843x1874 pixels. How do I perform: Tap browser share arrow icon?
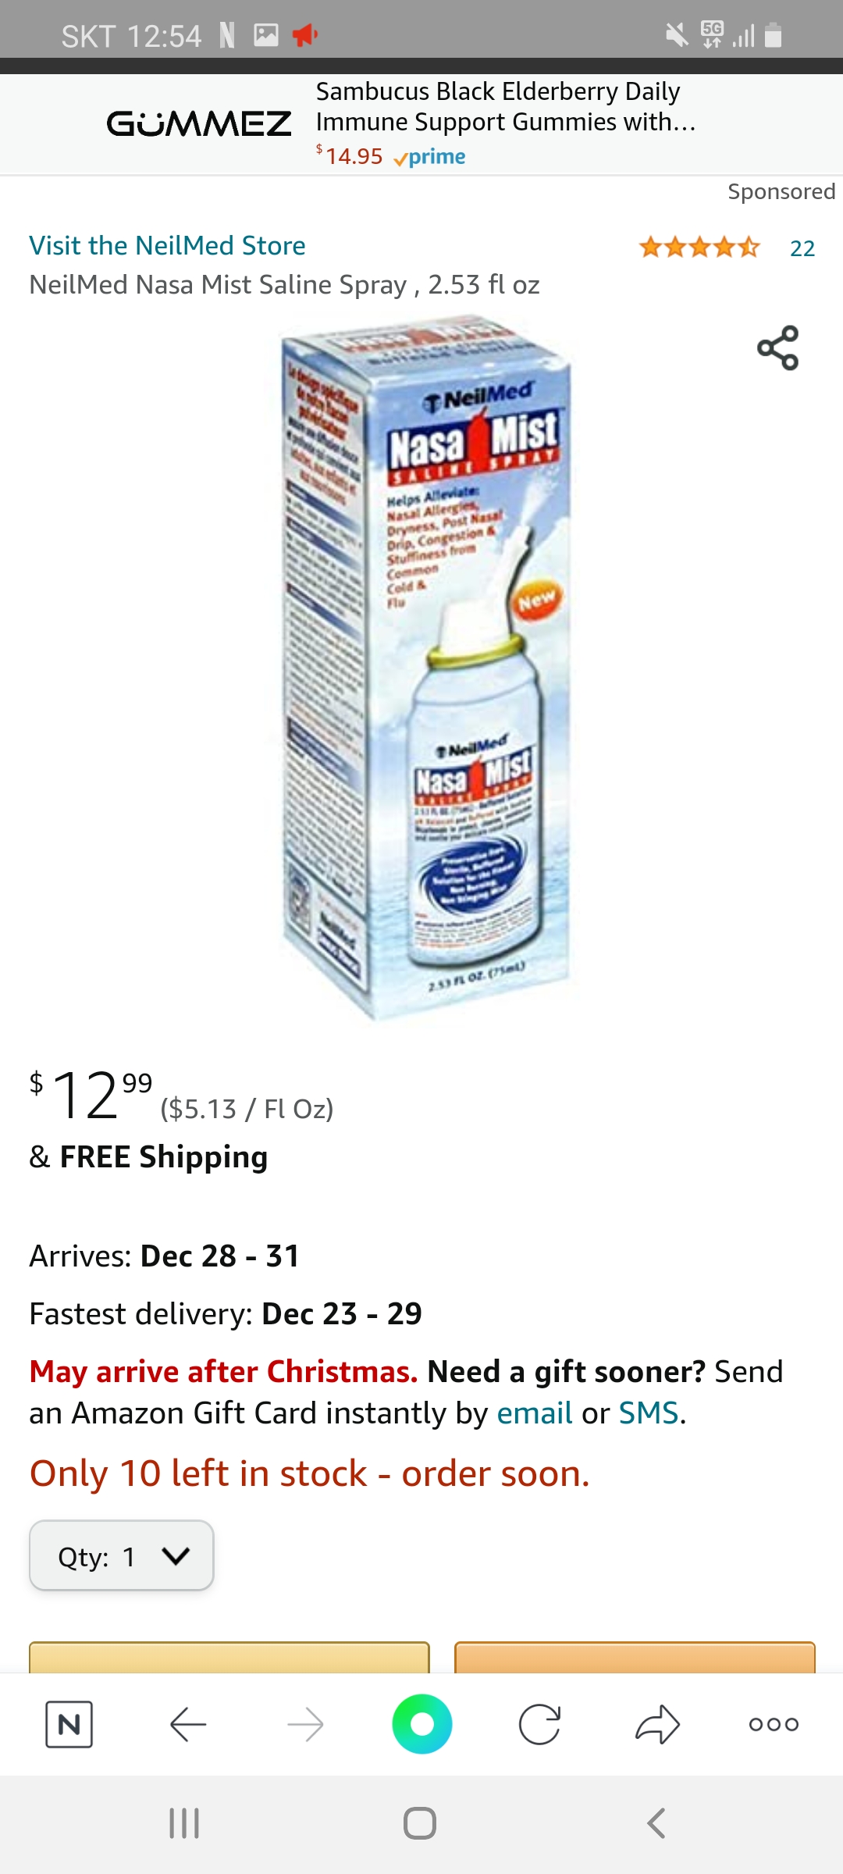tap(657, 1724)
